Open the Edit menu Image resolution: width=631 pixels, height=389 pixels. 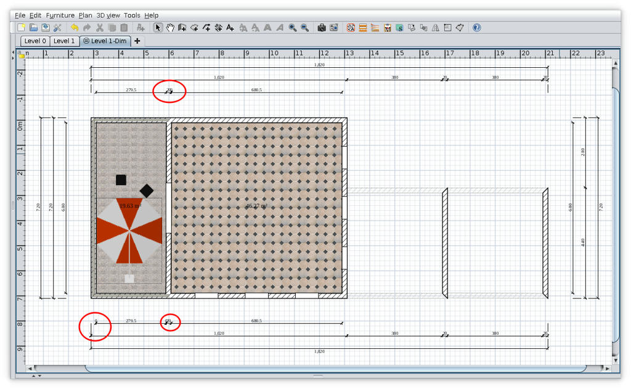(35, 15)
